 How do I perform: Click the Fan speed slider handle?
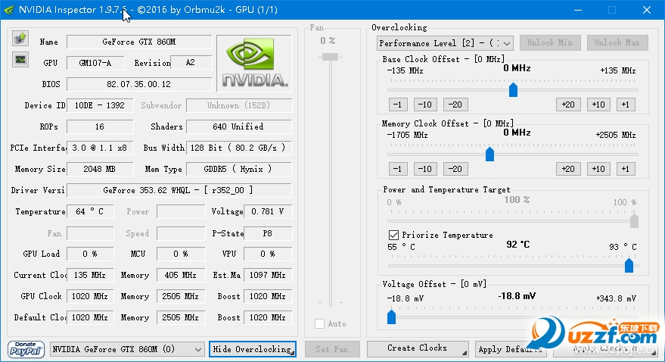point(330,57)
